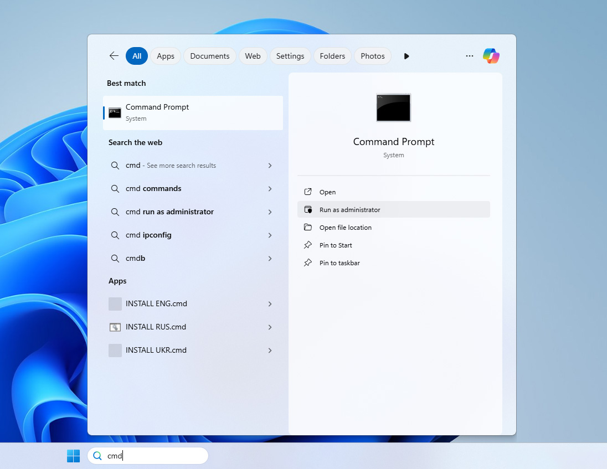Open the more options ellipsis menu
The height and width of the screenshot is (469, 607).
tap(469, 55)
